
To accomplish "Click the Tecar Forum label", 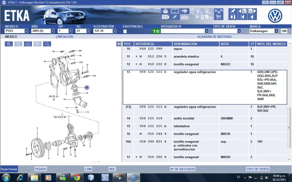I will (9, 169).
